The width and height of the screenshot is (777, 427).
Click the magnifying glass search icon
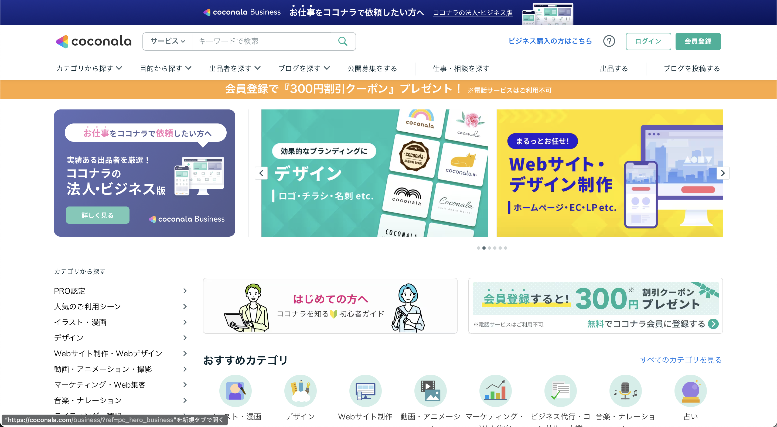tap(343, 41)
